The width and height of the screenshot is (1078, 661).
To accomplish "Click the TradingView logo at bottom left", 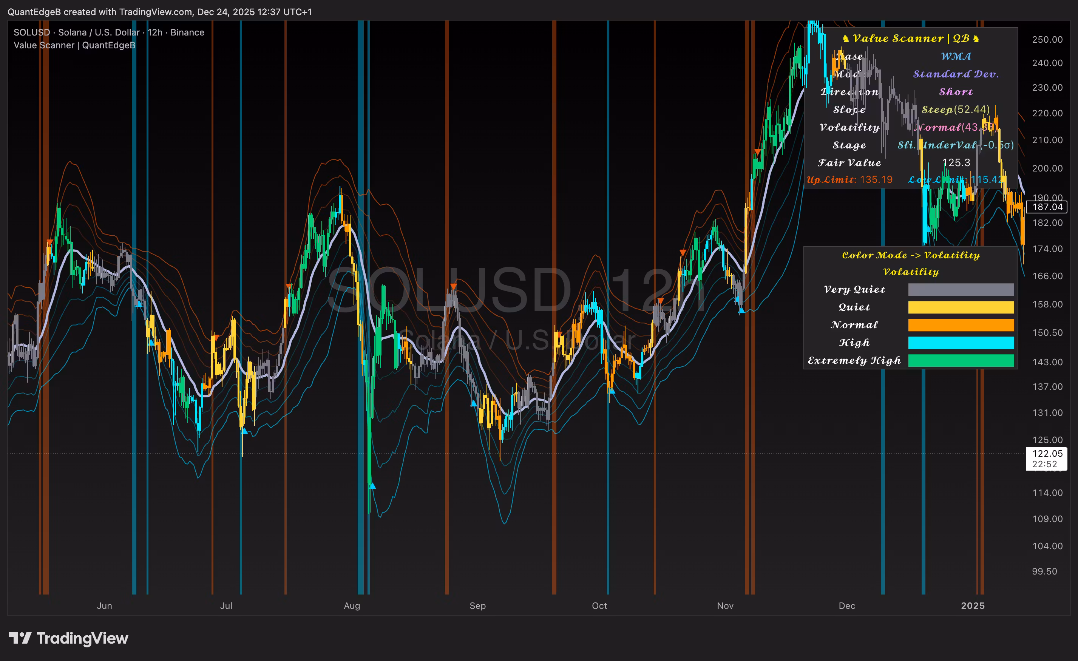I will [68, 638].
